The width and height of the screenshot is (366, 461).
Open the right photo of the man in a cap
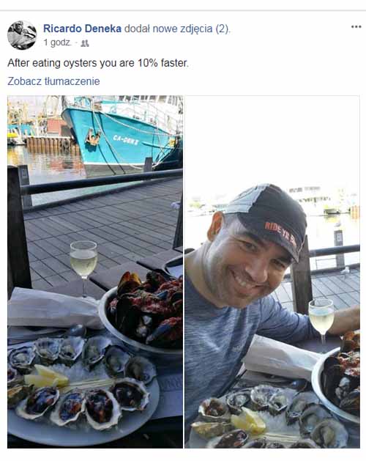click(272, 272)
